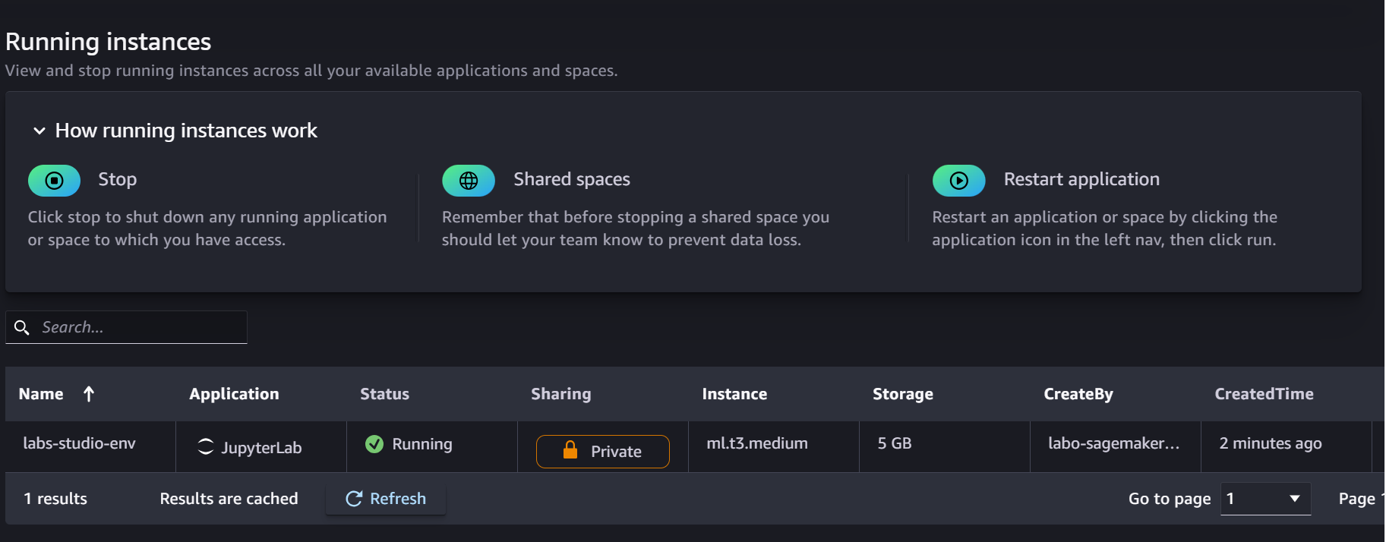Click the Instance column header

click(x=734, y=394)
